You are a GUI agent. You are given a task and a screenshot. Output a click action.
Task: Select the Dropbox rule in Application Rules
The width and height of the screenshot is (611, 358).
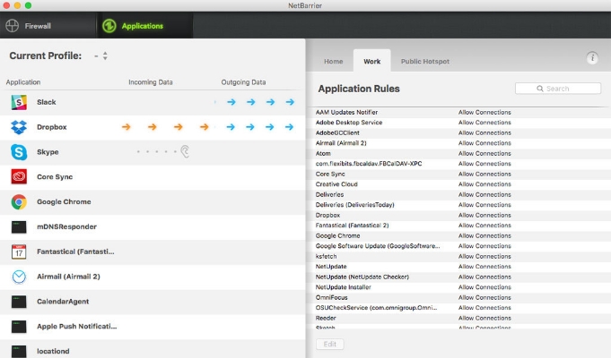click(327, 216)
